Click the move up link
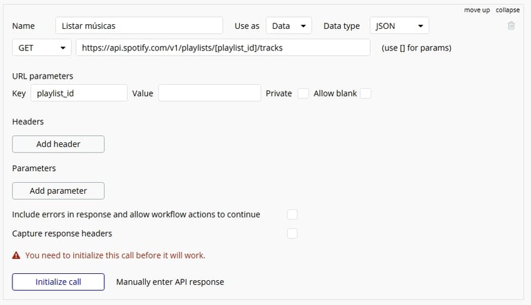 pyautogui.click(x=477, y=10)
